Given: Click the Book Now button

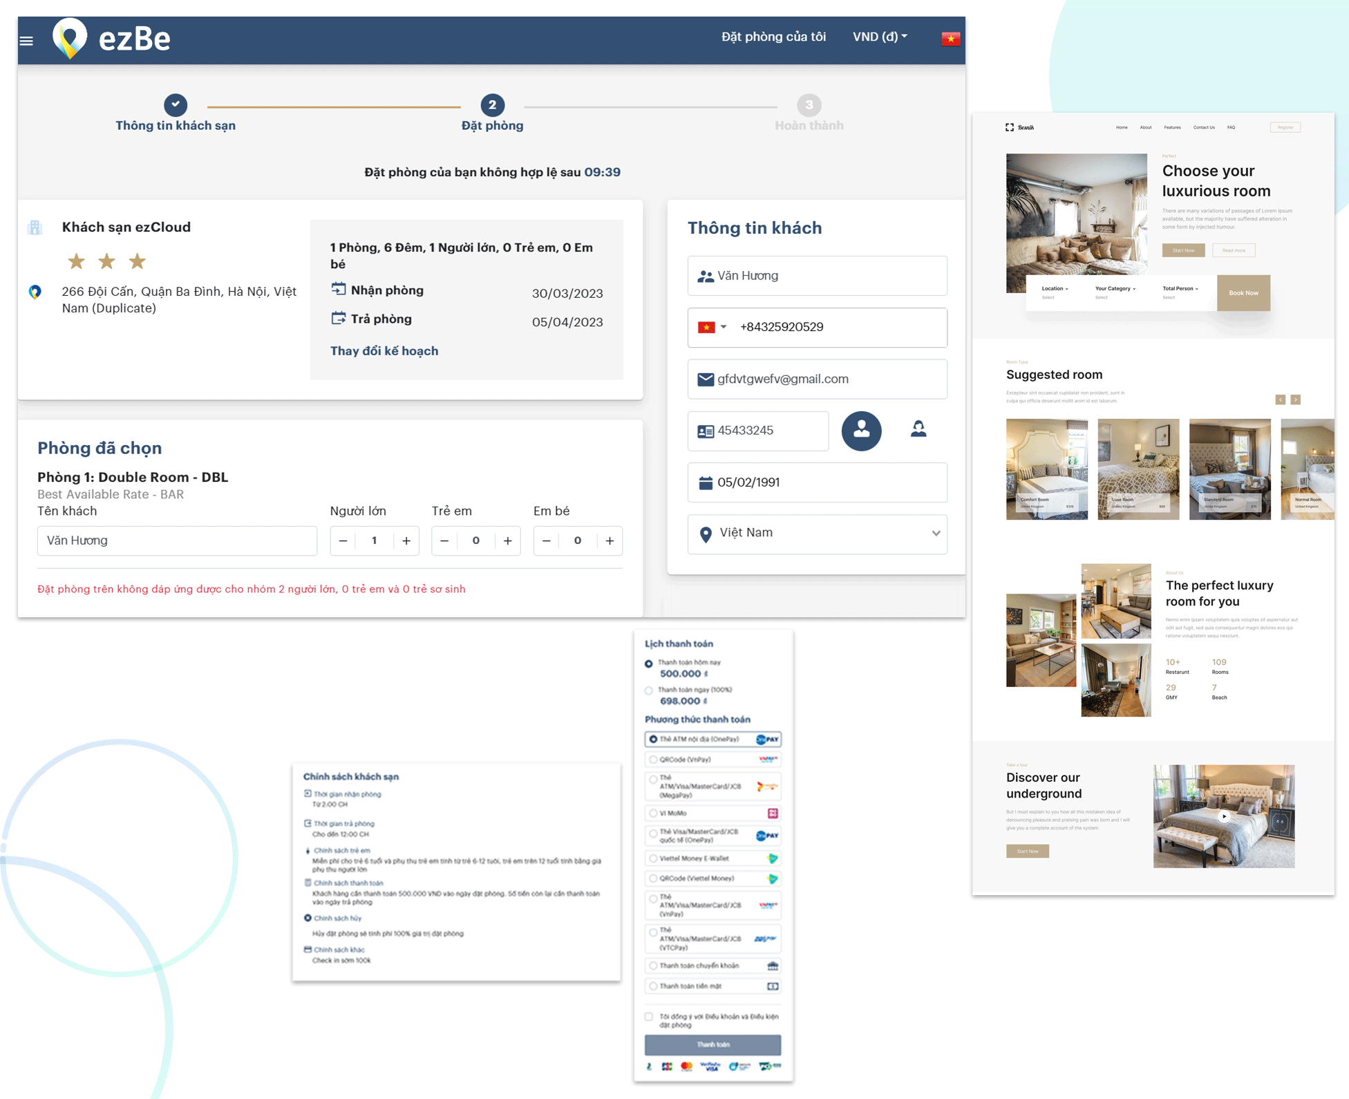Looking at the screenshot, I should [1243, 293].
